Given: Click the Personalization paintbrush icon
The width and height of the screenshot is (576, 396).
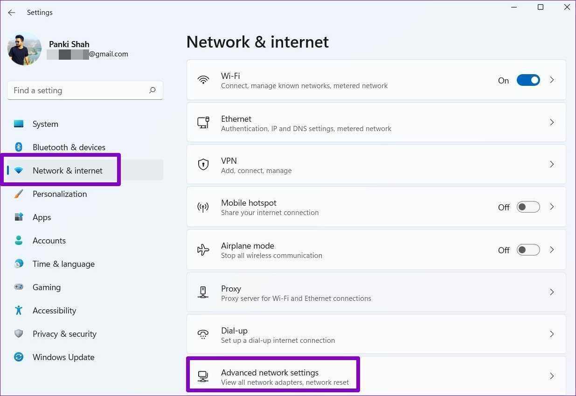Looking at the screenshot, I should (x=19, y=194).
